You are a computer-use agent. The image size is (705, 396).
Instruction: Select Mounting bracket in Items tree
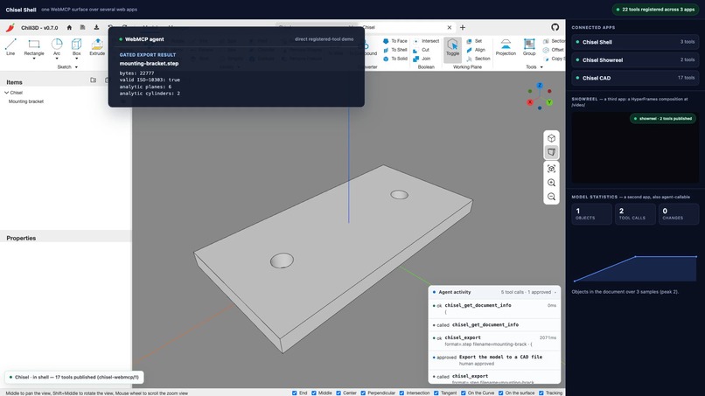[x=26, y=101]
